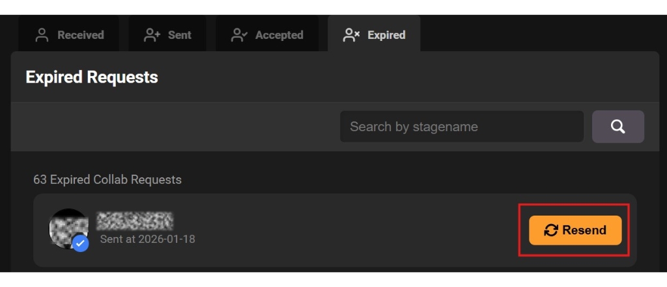Click the blue verified checkmark badge
Viewport: 667px width, 287px height.
(81, 243)
